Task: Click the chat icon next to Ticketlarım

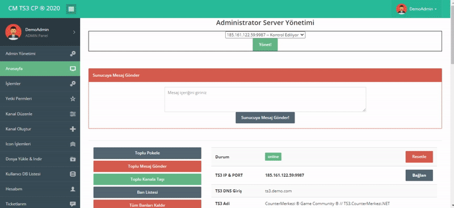Action: 73,204
